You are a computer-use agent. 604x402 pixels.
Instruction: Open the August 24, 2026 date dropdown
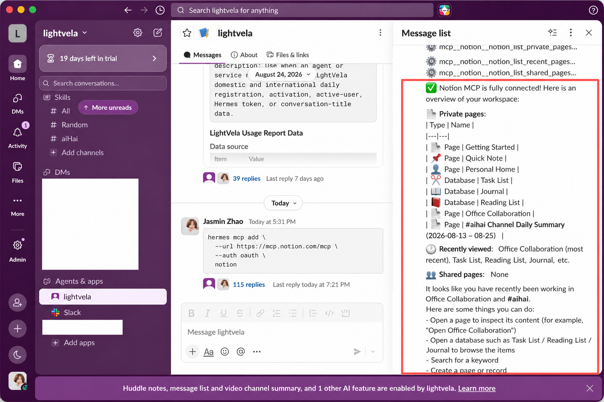pos(283,75)
